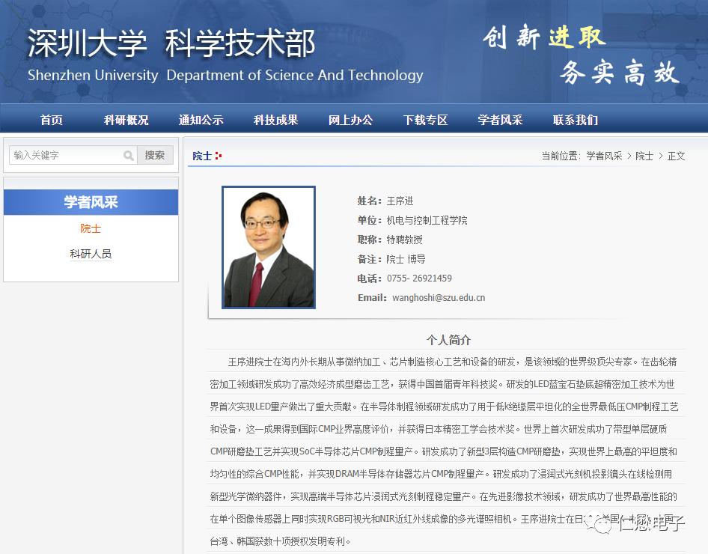Click the professor's portrait photo

coord(269,247)
